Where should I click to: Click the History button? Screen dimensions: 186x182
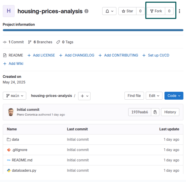(x=170, y=112)
